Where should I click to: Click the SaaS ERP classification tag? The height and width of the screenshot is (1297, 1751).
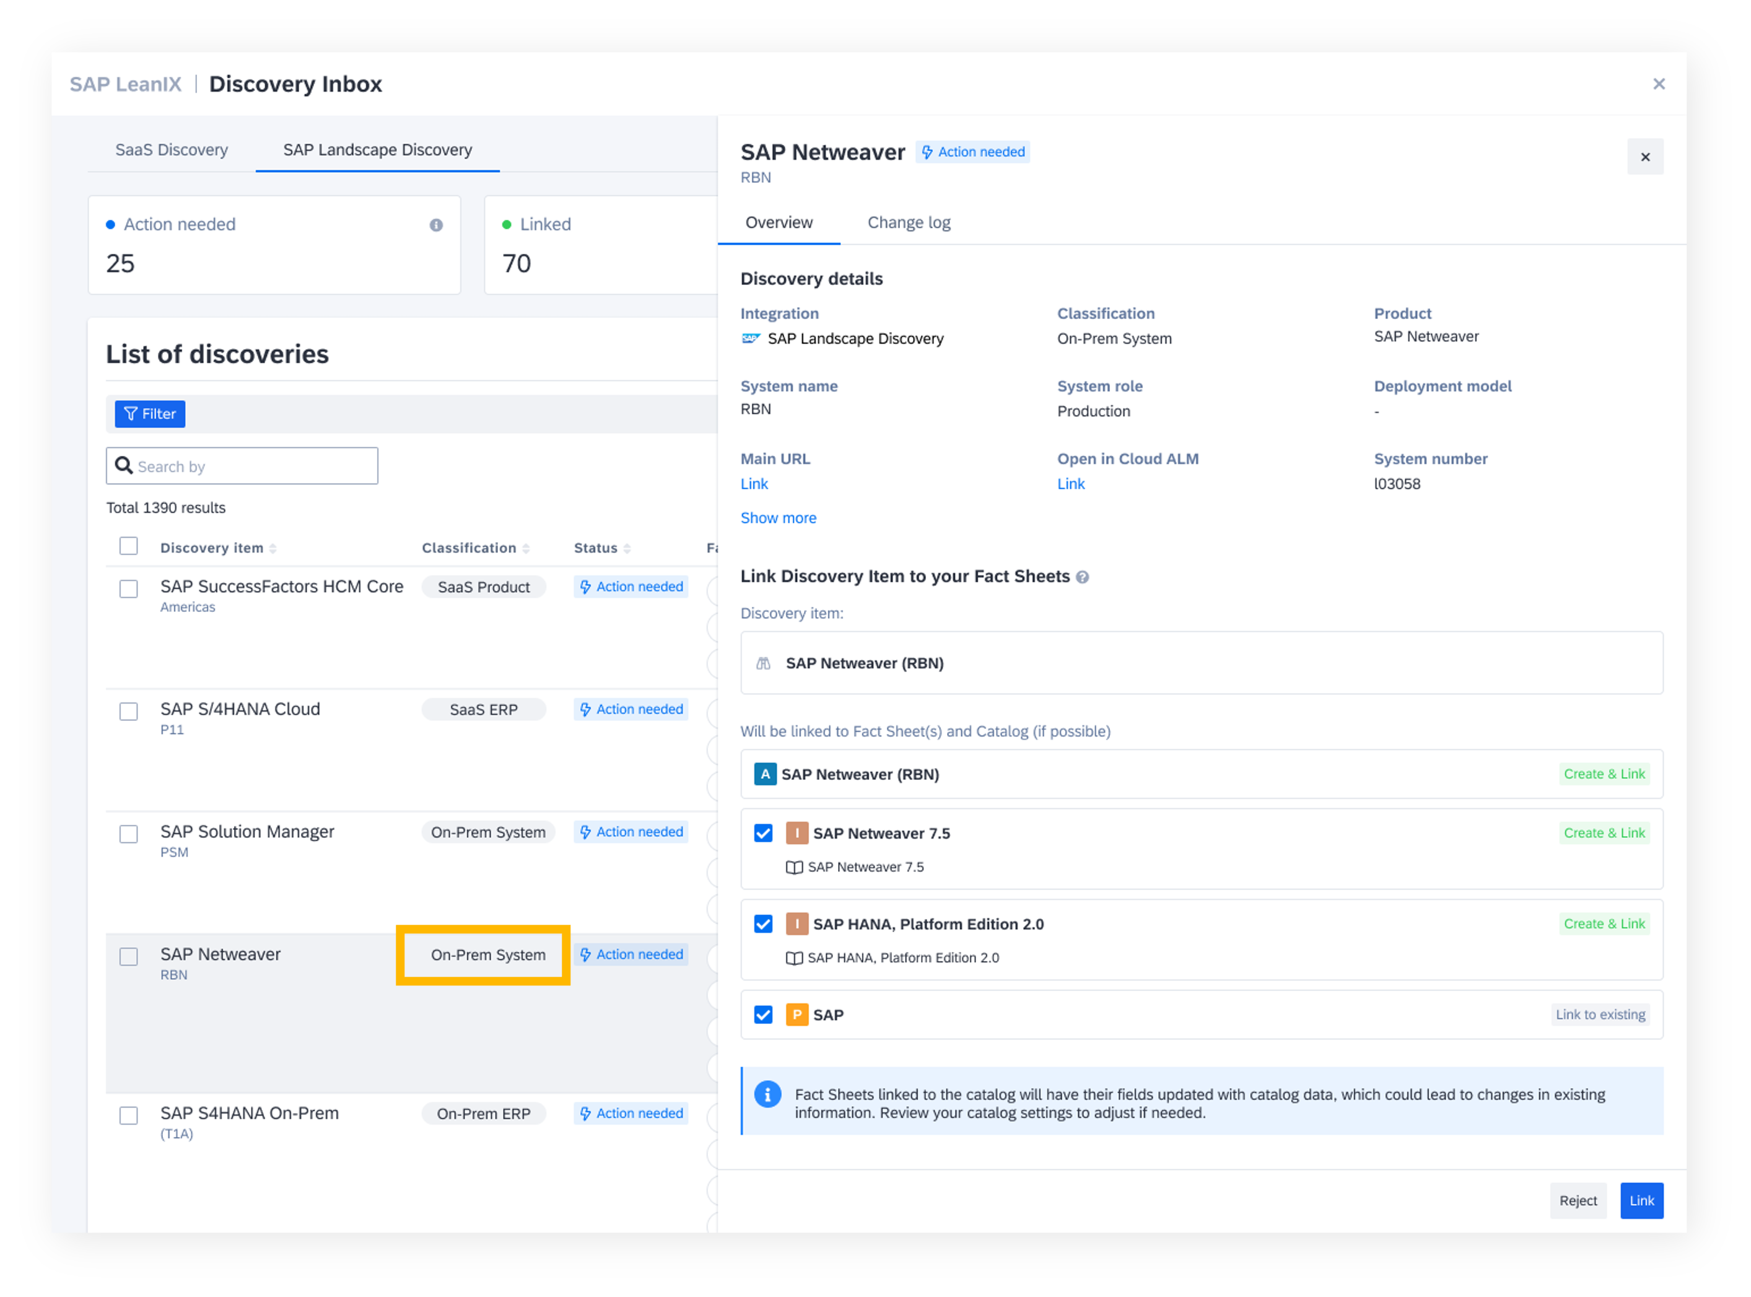(484, 710)
